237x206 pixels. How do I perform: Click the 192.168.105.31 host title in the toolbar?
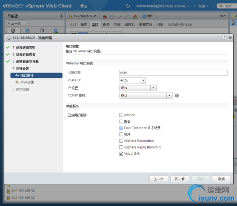(85, 16)
